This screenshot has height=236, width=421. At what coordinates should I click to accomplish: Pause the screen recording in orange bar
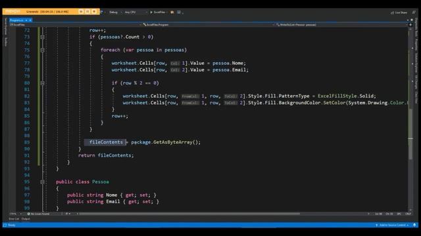coord(81,12)
